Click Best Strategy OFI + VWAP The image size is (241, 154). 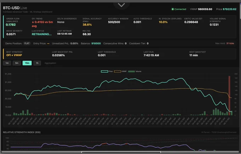pyautogui.click(x=14, y=55)
